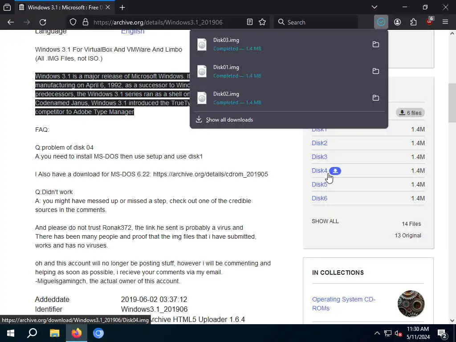Click the gears collection thumbnail

pos(411,304)
